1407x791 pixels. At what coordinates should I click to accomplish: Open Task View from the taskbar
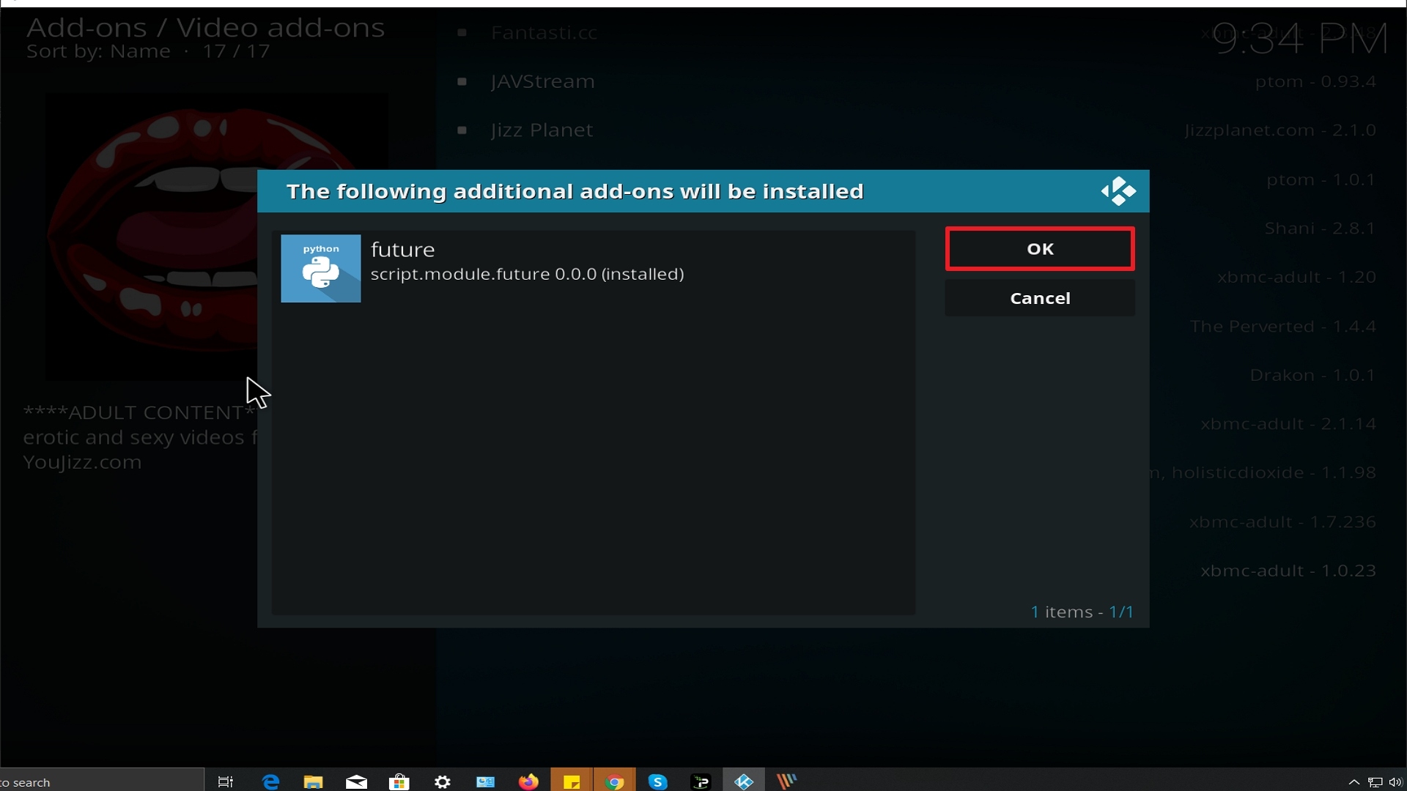226,781
